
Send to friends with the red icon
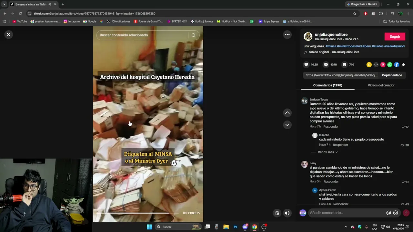click(x=383, y=65)
